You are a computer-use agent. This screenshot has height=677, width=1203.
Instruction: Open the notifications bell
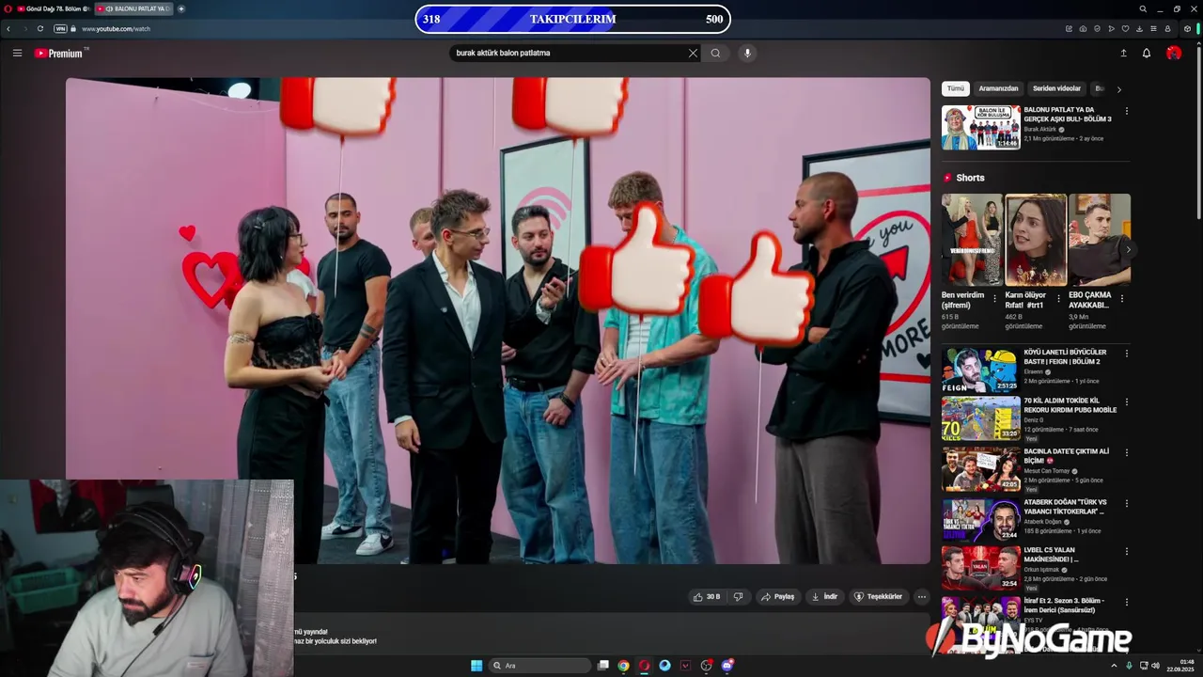(1147, 53)
